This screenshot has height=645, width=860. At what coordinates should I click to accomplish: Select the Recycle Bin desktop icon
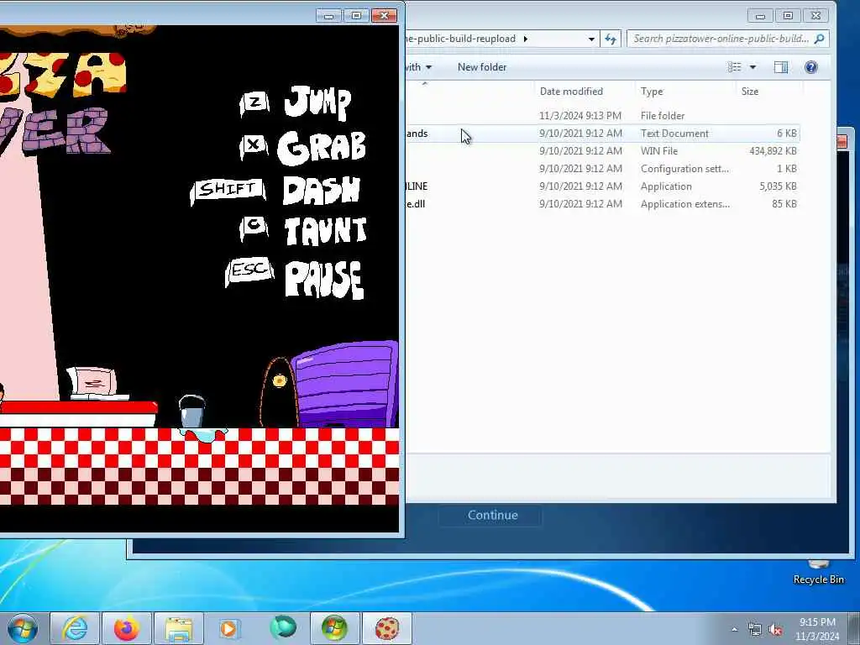point(818,572)
